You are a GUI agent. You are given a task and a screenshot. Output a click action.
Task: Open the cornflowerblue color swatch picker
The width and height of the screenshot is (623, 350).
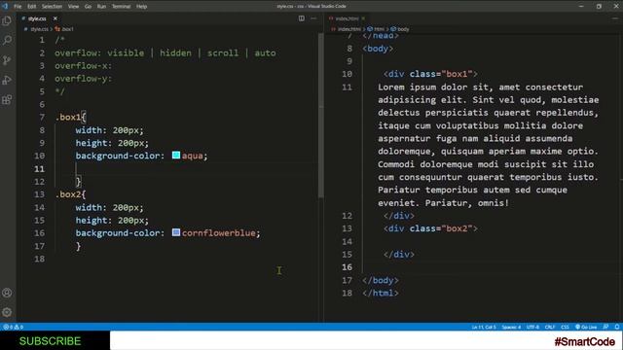click(x=176, y=232)
